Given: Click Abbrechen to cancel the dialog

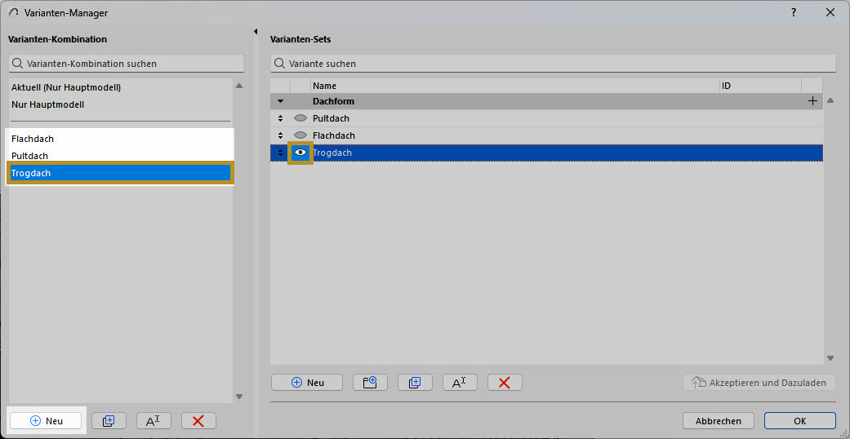Looking at the screenshot, I should pos(719,421).
